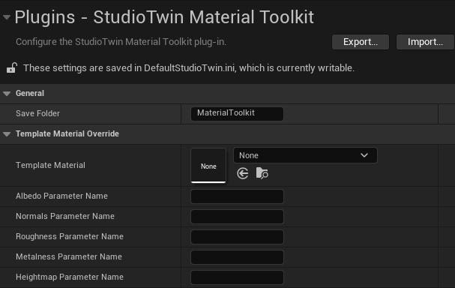The width and height of the screenshot is (455, 288).
Task: Browse to asset in Content Browser icon
Action: (x=262, y=173)
